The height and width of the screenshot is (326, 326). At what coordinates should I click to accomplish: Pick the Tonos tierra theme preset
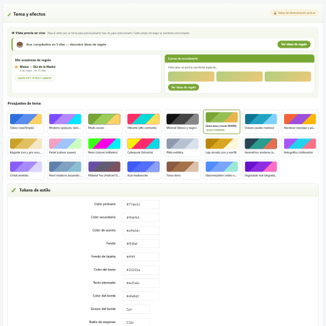click(x=182, y=169)
